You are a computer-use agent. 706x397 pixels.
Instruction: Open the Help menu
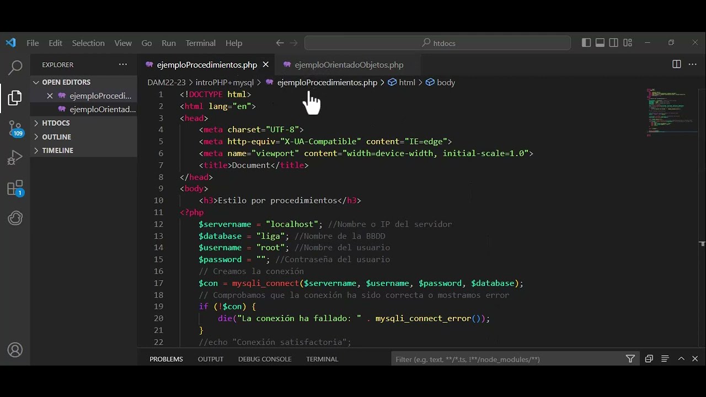coord(234,43)
